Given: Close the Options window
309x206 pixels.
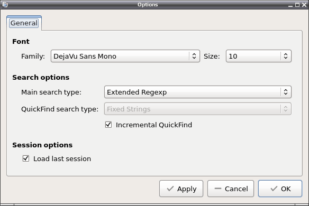Looking at the screenshot, I should pyautogui.click(x=304, y=5).
